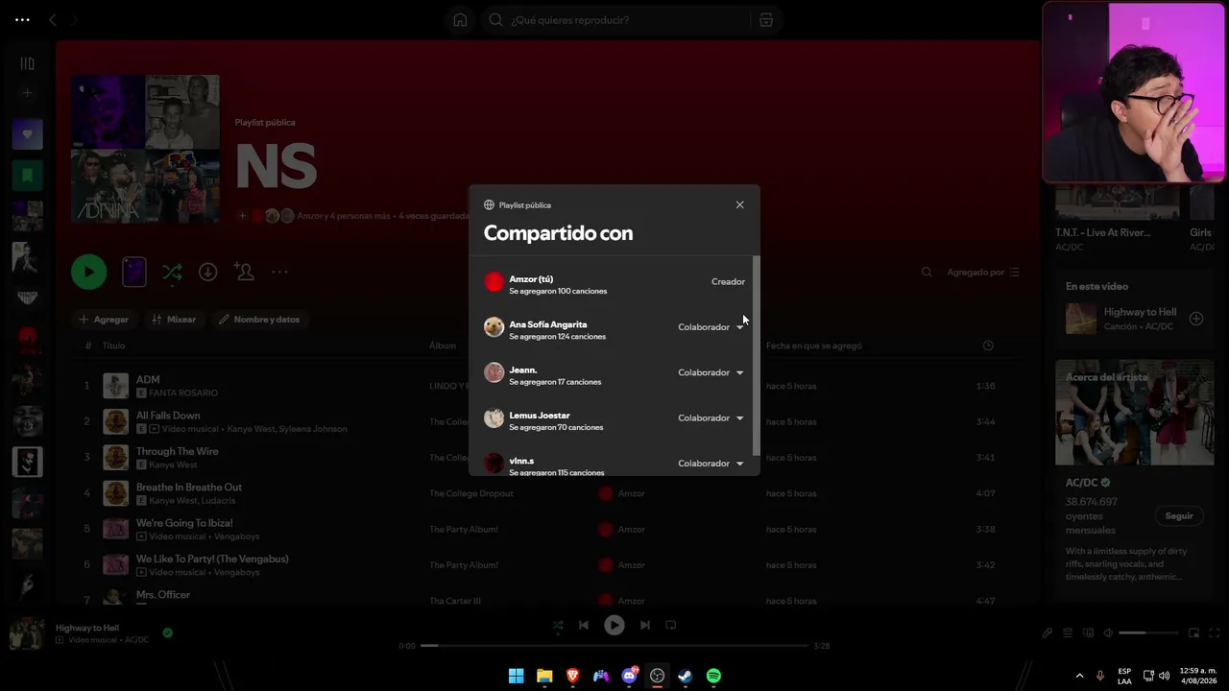This screenshot has height=691, width=1229.
Task: Open the Windows Start menu
Action: (x=516, y=676)
